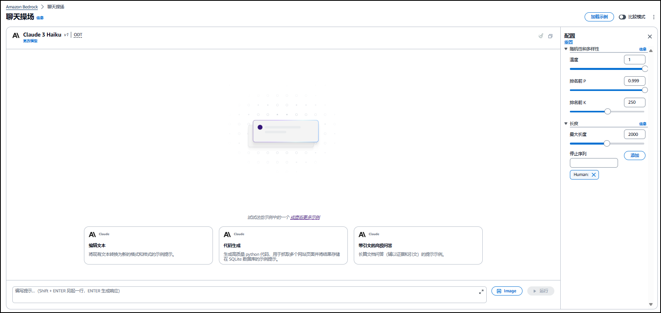Screen dimensions: 661x313
Task: Click the 加载示例 button
Action: click(x=599, y=17)
